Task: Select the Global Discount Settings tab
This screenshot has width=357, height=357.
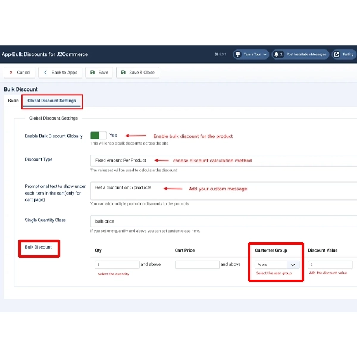Action: 52,101
